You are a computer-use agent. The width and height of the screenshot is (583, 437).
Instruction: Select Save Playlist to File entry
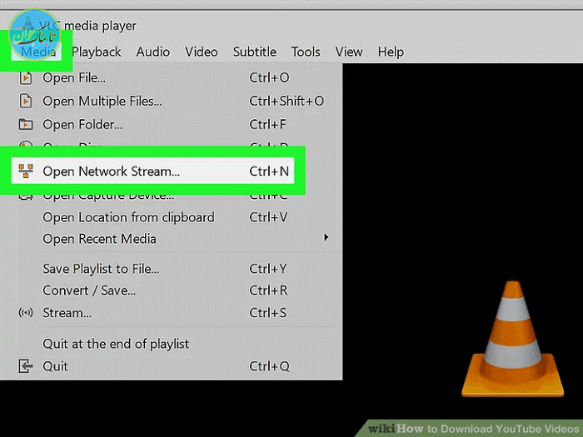101,269
